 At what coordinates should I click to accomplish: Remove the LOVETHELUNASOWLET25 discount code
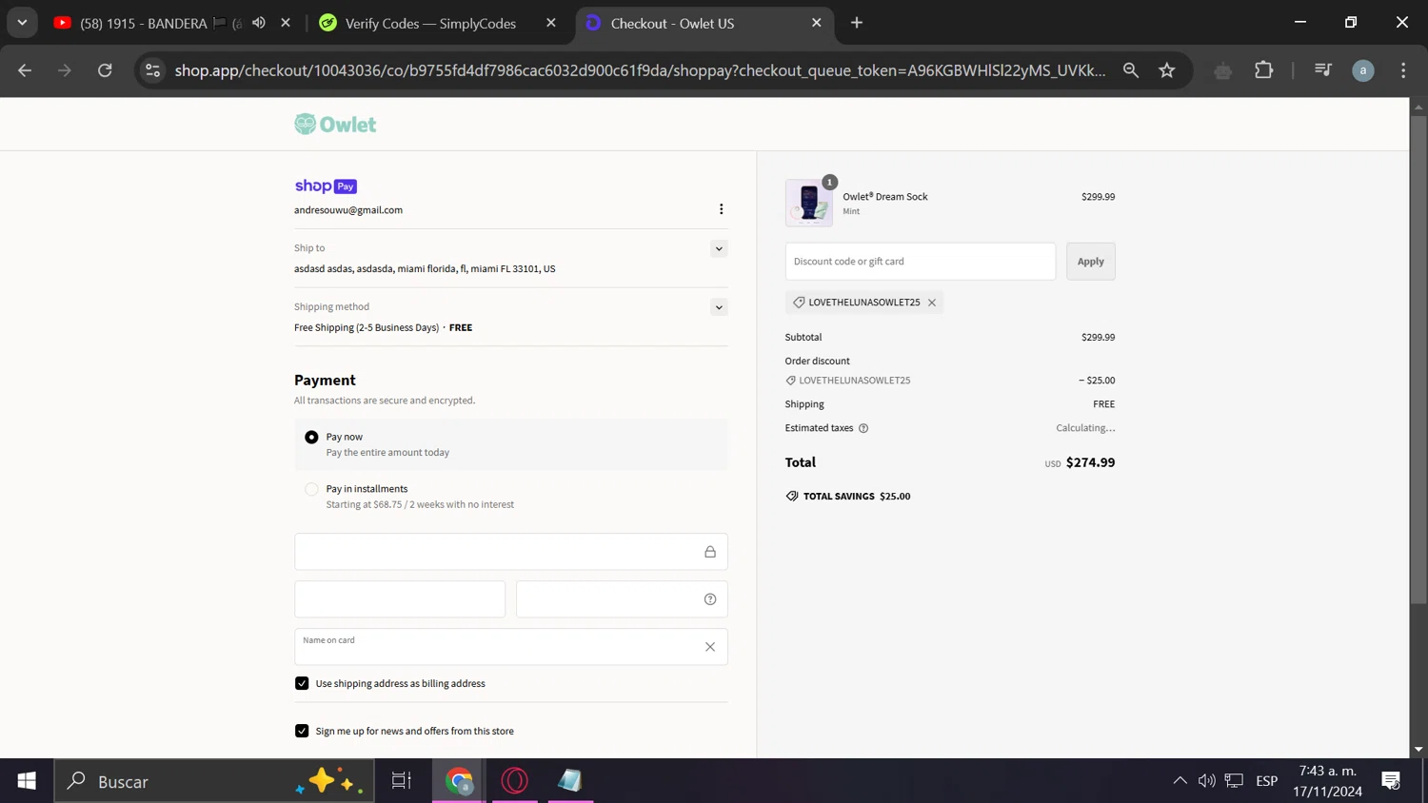pos(932,303)
